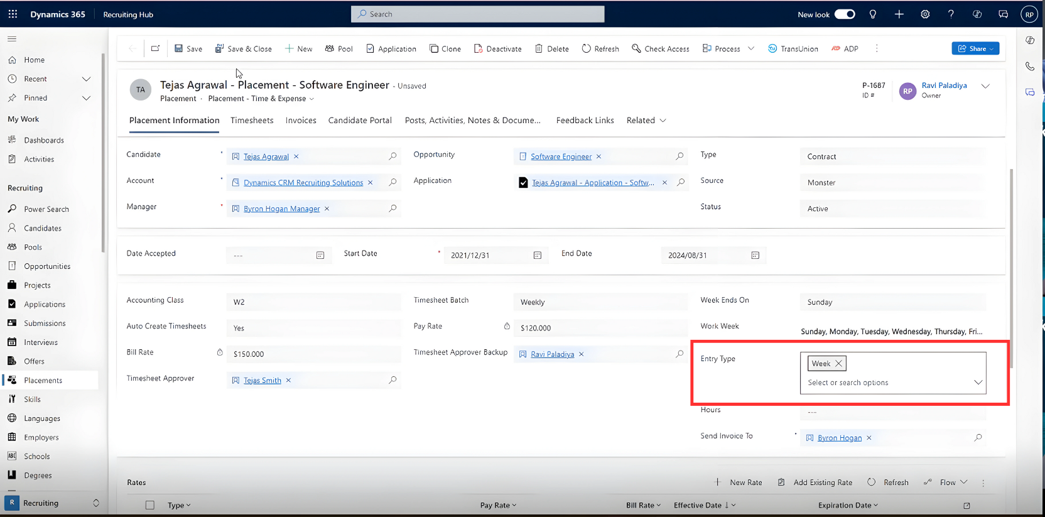Open Opportunities in sidebar
The width and height of the screenshot is (1045, 517).
pyautogui.click(x=47, y=266)
